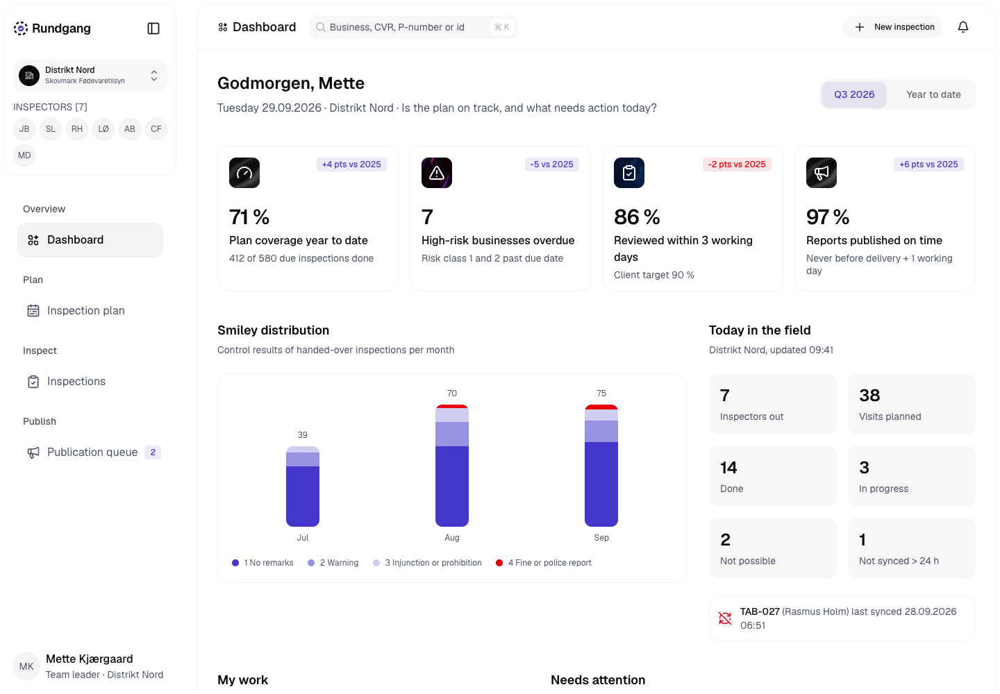Screen dimensions: 1000x694
Task: Select inspector avatar RH
Action: point(77,129)
